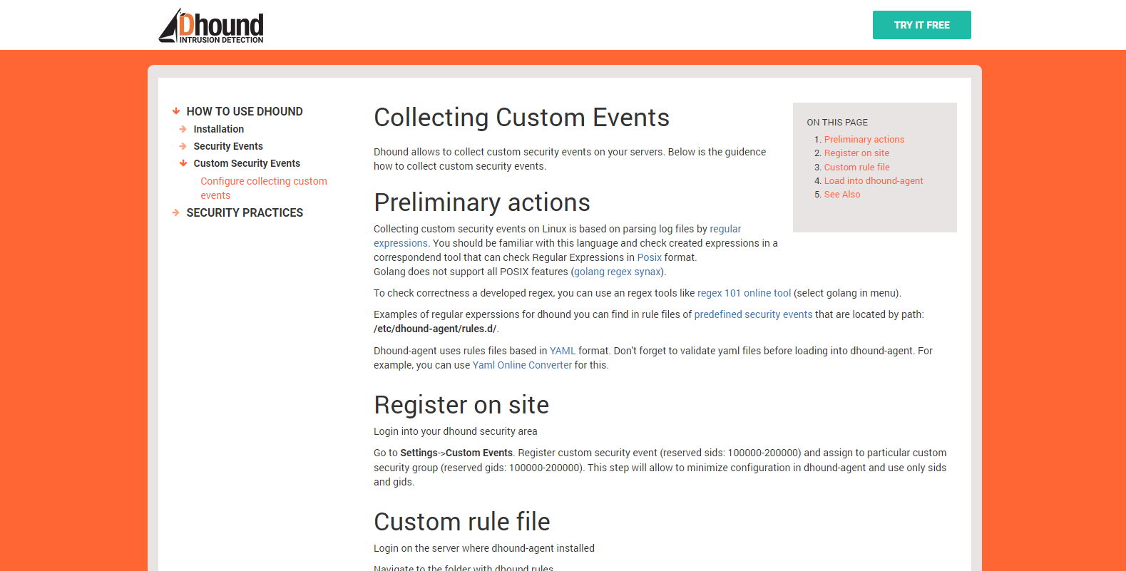Viewport: 1126px width, 571px height.
Task: Expand the Security Events arrow icon
Action: [x=183, y=146]
